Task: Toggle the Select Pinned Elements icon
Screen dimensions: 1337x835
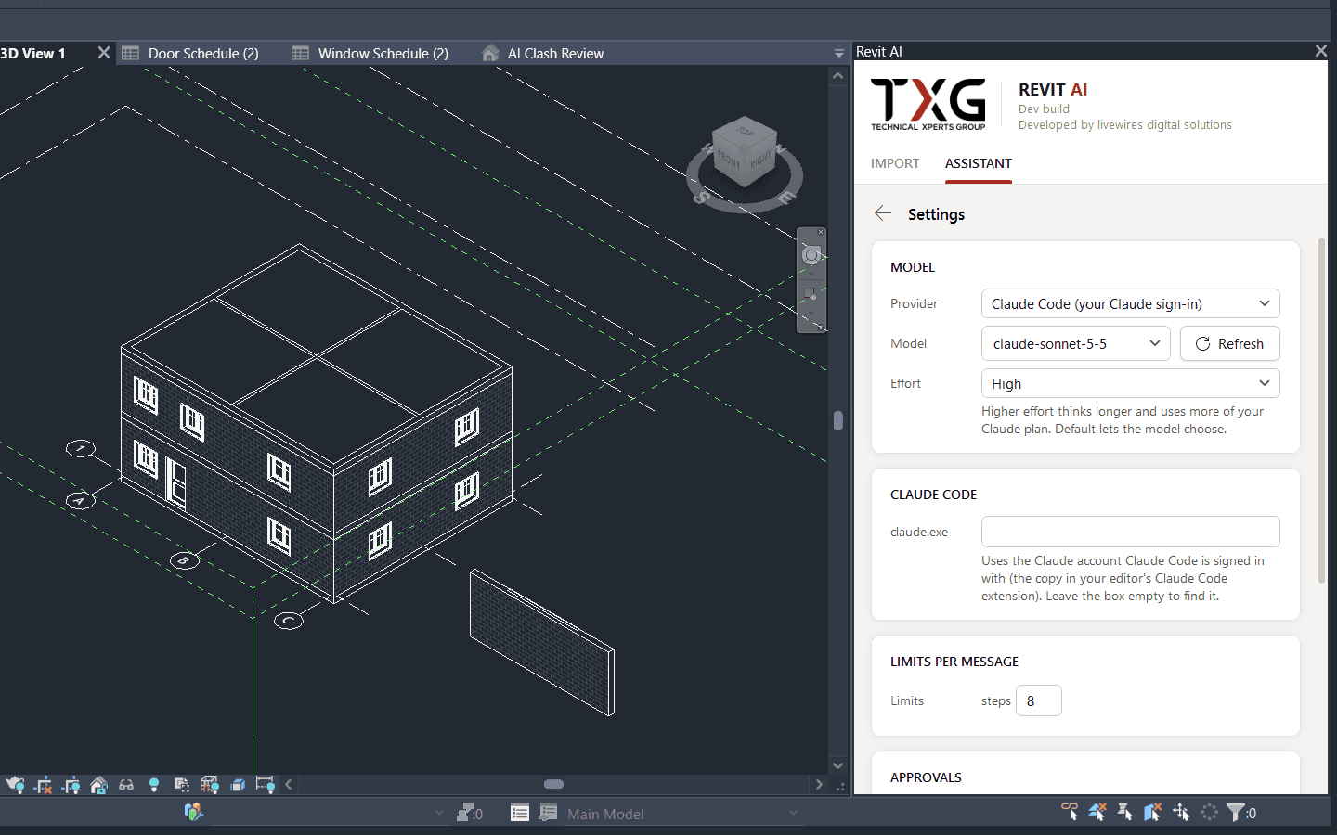Action: click(1125, 813)
